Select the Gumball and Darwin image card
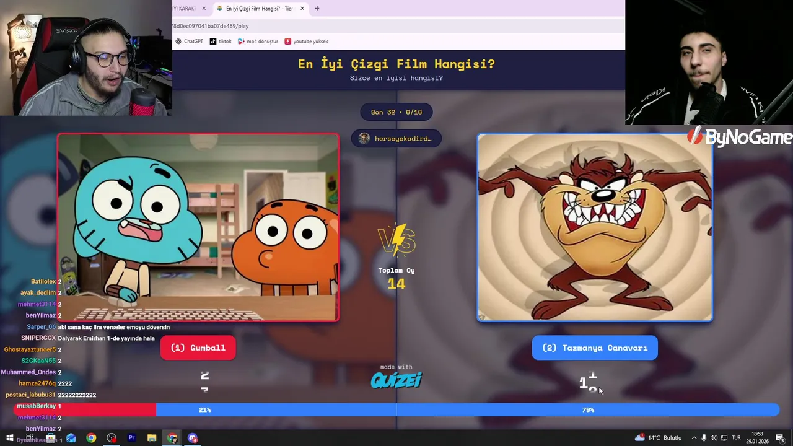 198,227
